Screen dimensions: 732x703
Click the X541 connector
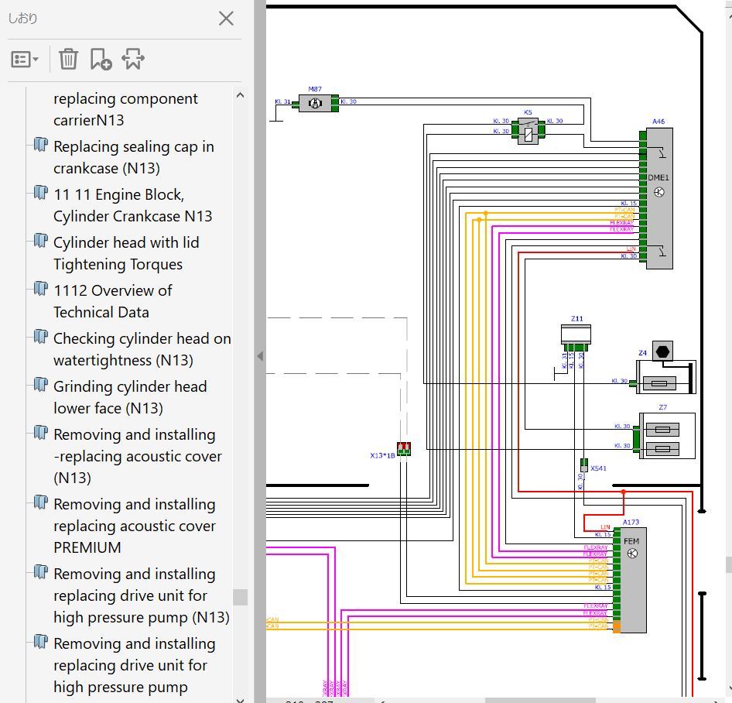tap(583, 465)
